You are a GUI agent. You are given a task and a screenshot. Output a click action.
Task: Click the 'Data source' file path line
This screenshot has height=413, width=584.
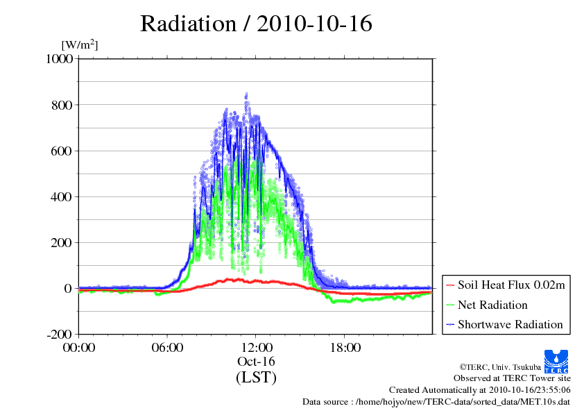click(436, 402)
